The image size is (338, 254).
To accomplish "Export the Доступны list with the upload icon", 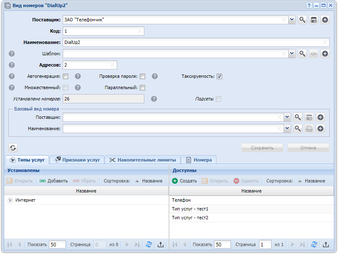I will coord(326,244).
